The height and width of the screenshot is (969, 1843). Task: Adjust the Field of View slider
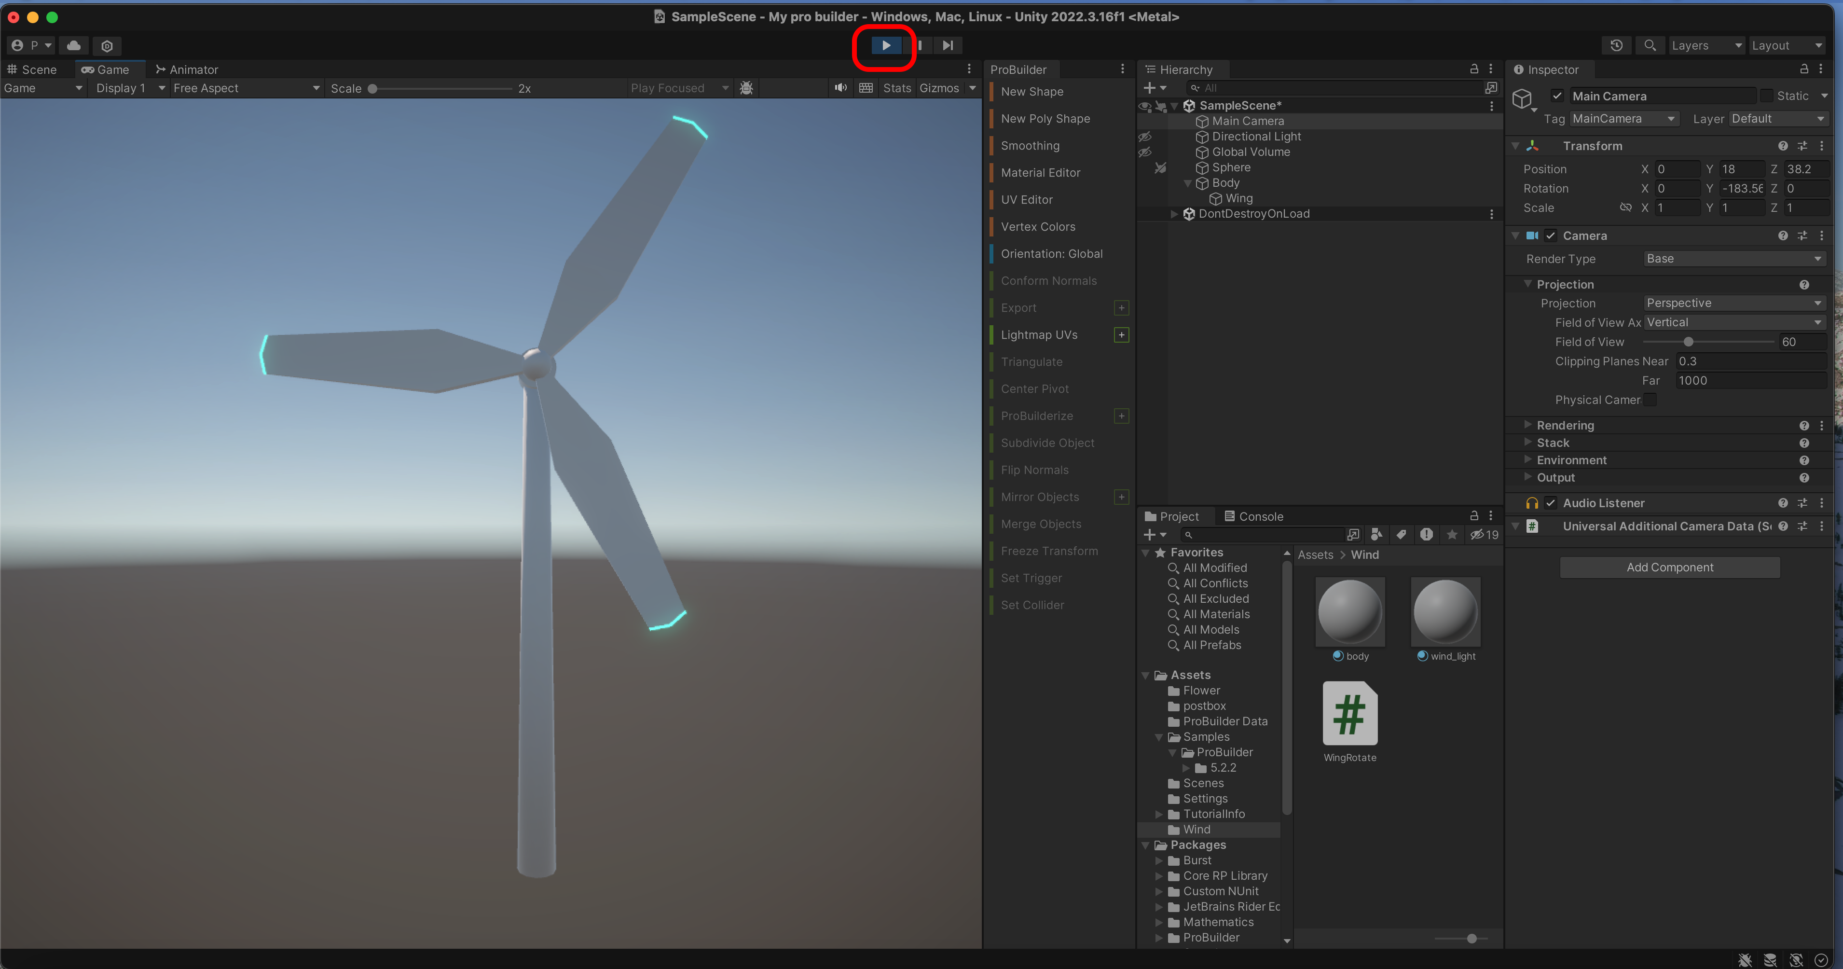pos(1688,342)
